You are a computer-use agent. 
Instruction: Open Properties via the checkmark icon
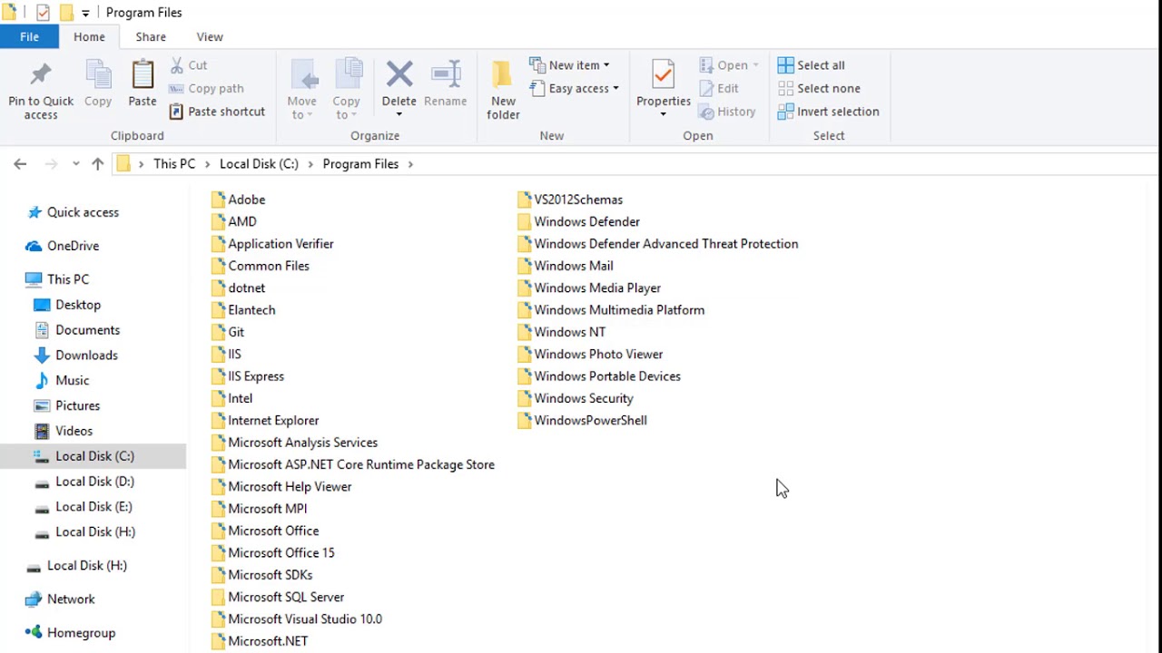point(664,74)
